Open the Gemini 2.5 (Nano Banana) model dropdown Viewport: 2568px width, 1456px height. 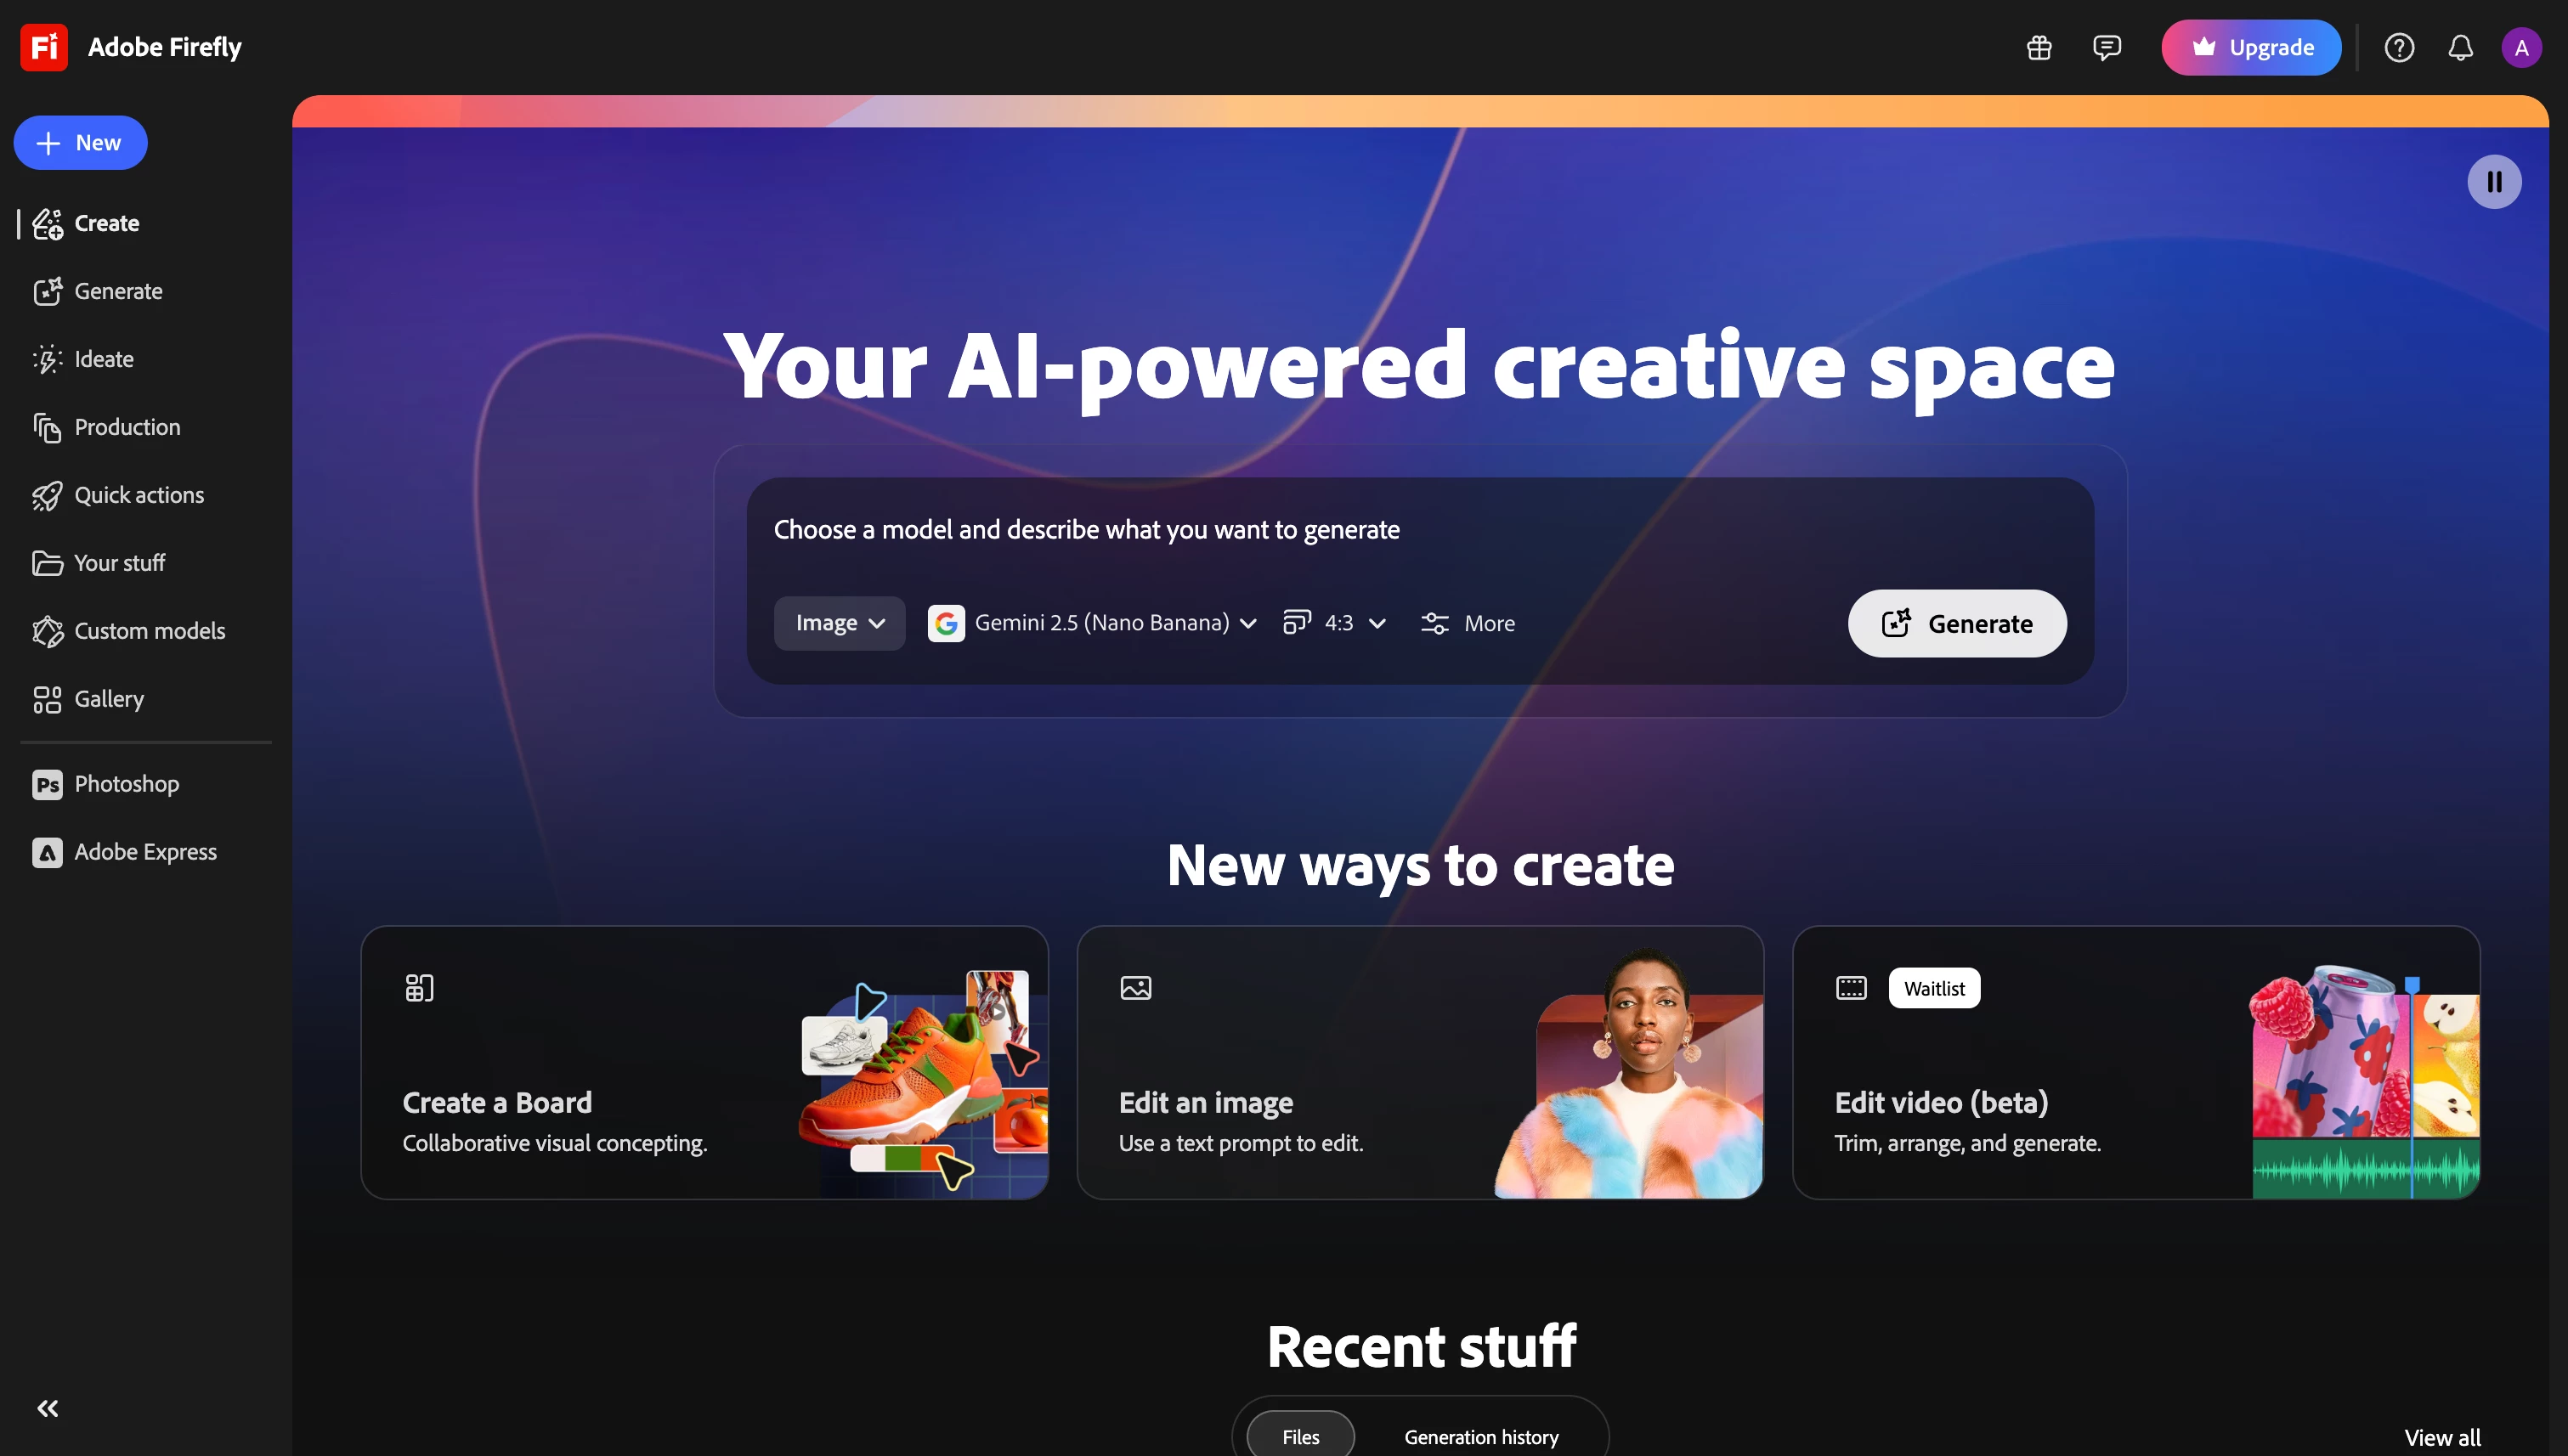pyautogui.click(x=1093, y=623)
